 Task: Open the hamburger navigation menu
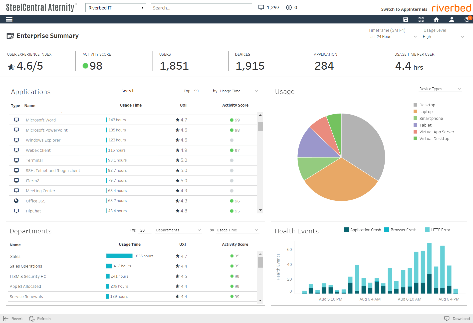[9, 19]
